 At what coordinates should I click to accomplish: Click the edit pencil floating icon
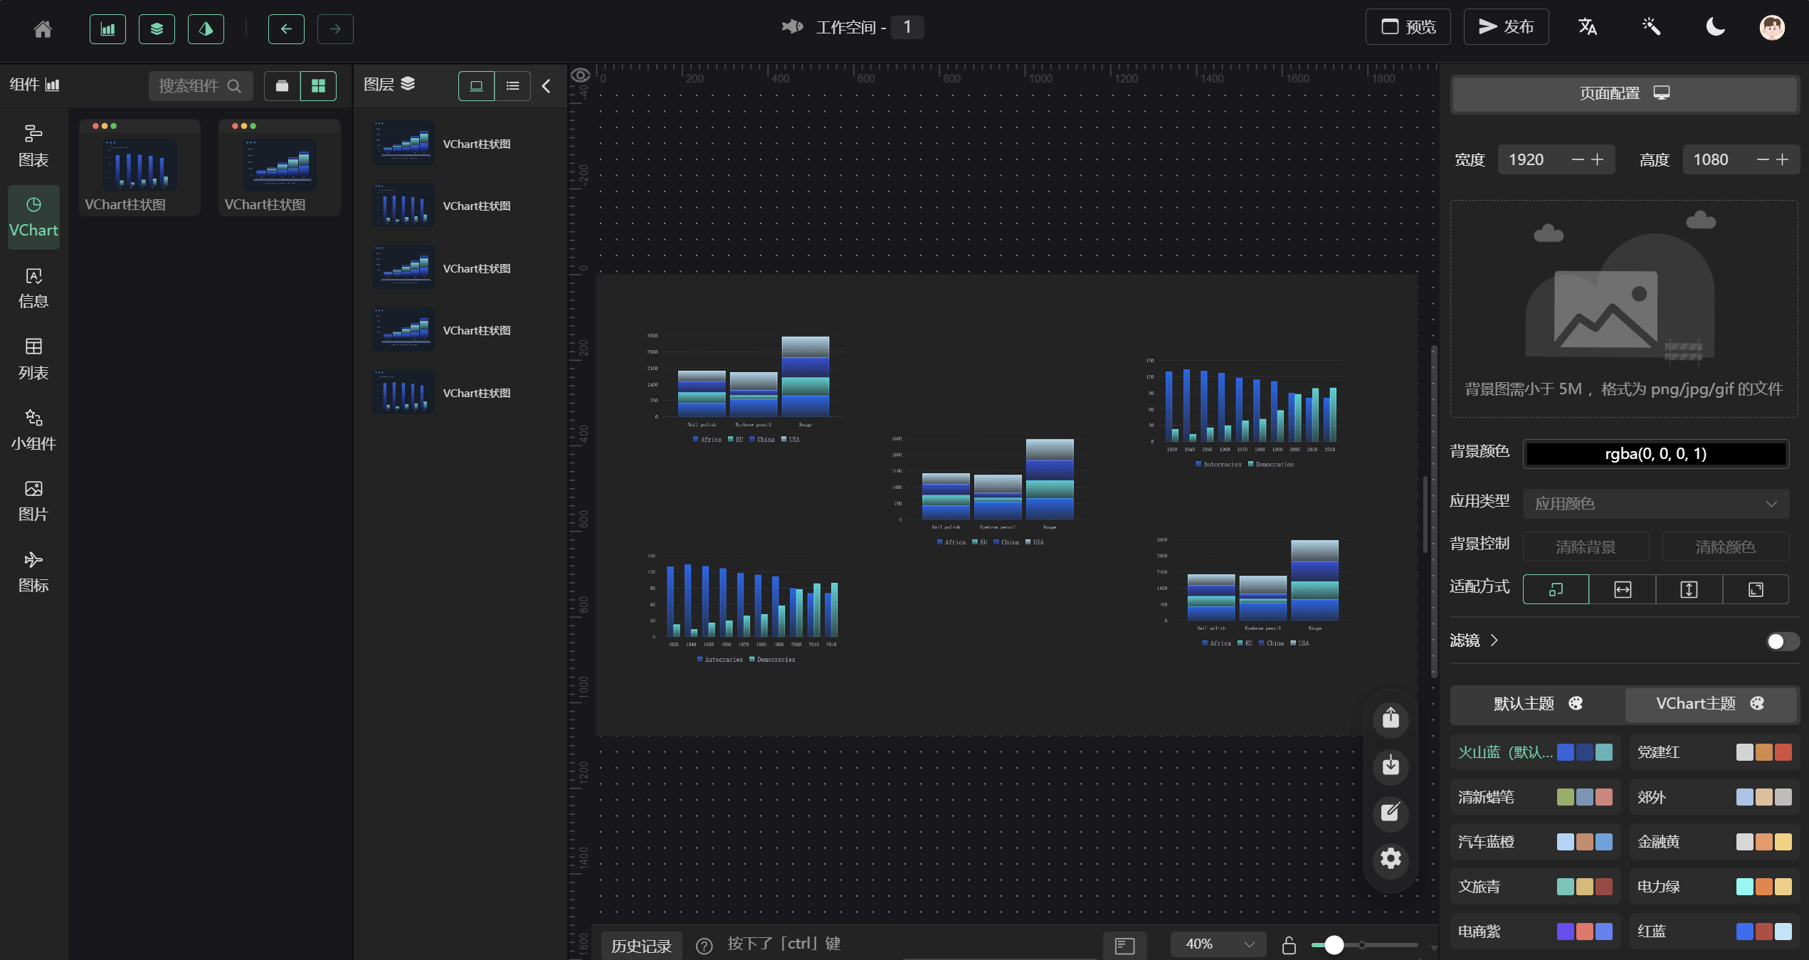pyautogui.click(x=1391, y=812)
